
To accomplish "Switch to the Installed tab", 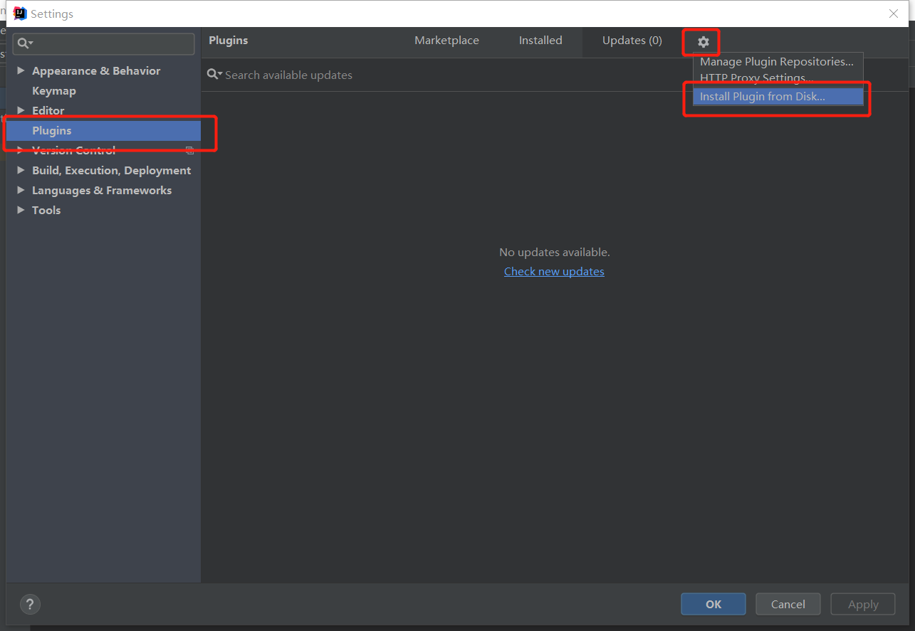I will click(540, 41).
